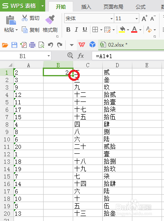164x221 pixels.
Task: Click the Copy icon
Action: [x=25, y=30]
